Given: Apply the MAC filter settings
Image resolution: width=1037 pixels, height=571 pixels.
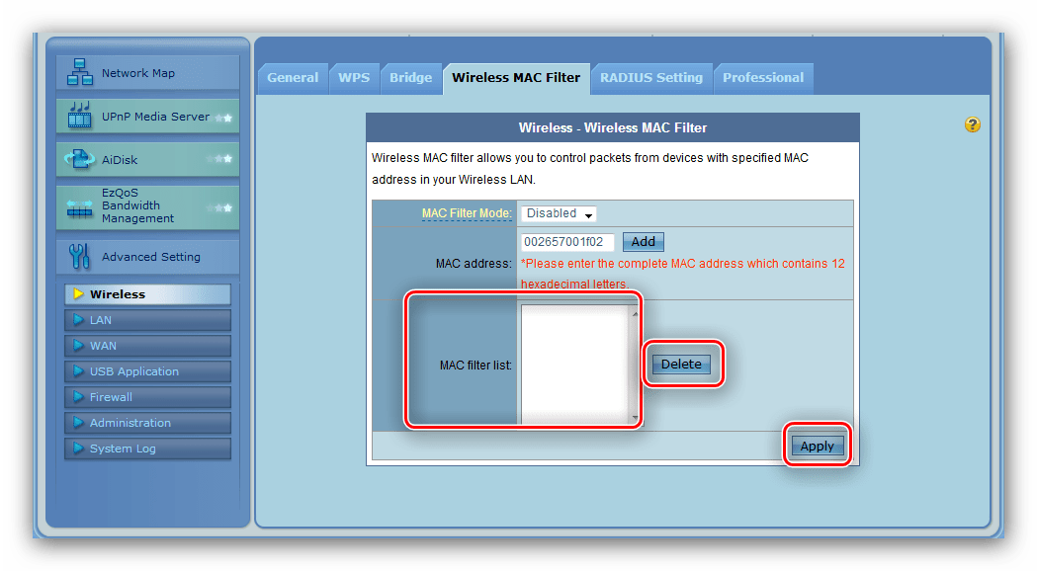Looking at the screenshot, I should pyautogui.click(x=817, y=447).
